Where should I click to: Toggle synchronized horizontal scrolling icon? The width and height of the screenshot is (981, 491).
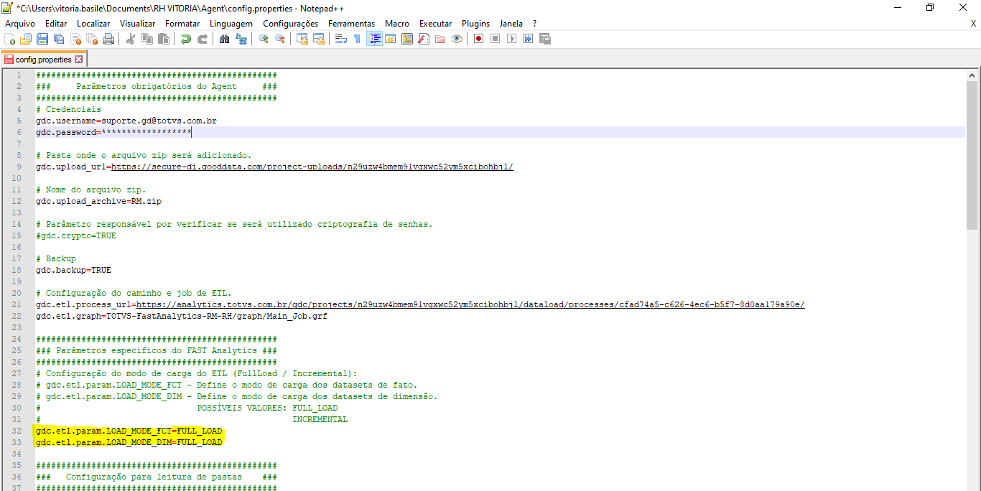pos(319,39)
